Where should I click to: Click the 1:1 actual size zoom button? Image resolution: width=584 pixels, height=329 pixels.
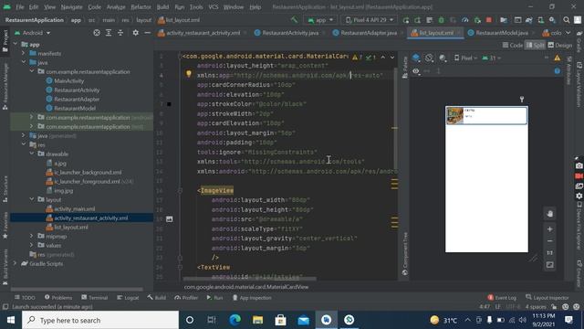(x=549, y=253)
